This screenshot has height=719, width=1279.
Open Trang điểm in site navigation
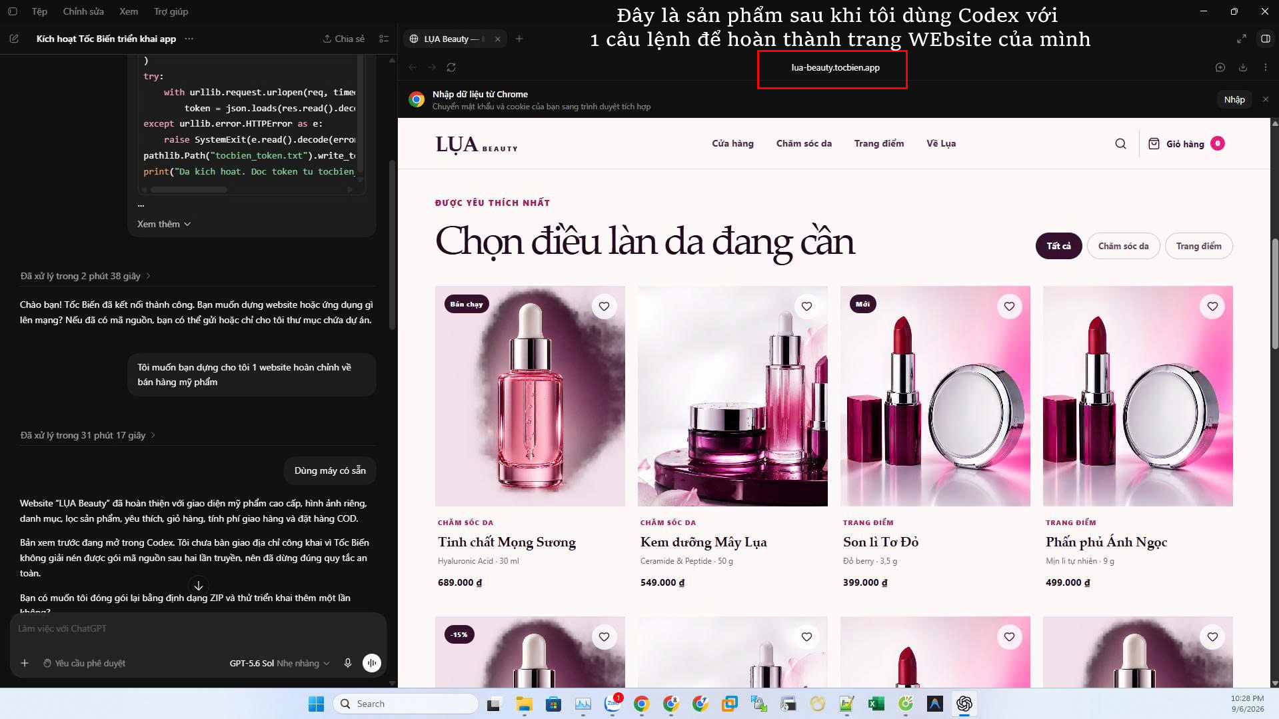click(x=879, y=143)
